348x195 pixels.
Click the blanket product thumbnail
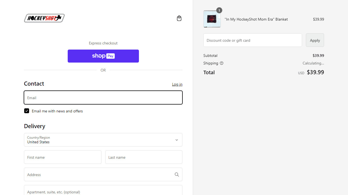click(212, 19)
